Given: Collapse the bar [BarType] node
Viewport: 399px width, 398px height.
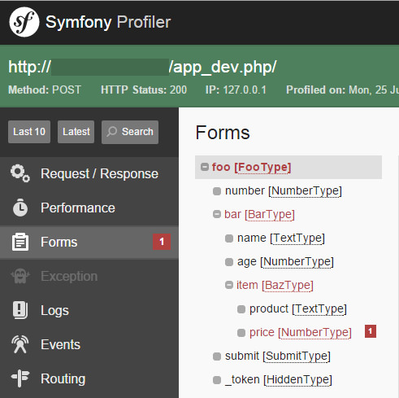Looking at the screenshot, I should (x=217, y=214).
